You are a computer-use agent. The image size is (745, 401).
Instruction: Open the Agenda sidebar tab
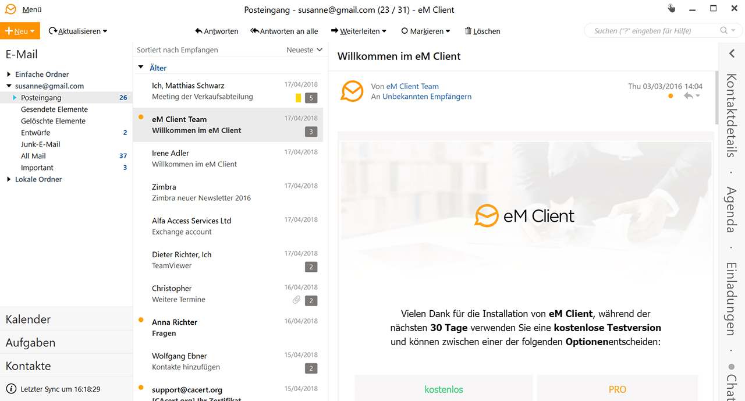click(732, 210)
